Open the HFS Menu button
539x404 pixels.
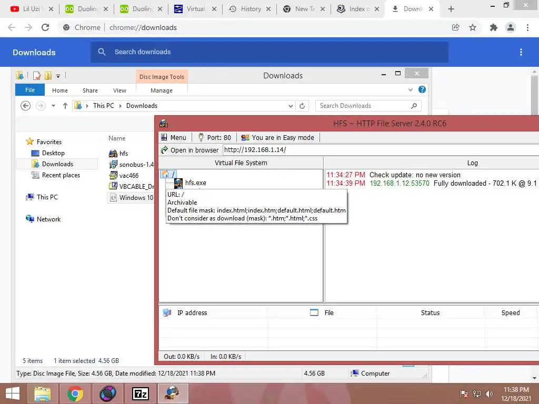pyautogui.click(x=174, y=137)
